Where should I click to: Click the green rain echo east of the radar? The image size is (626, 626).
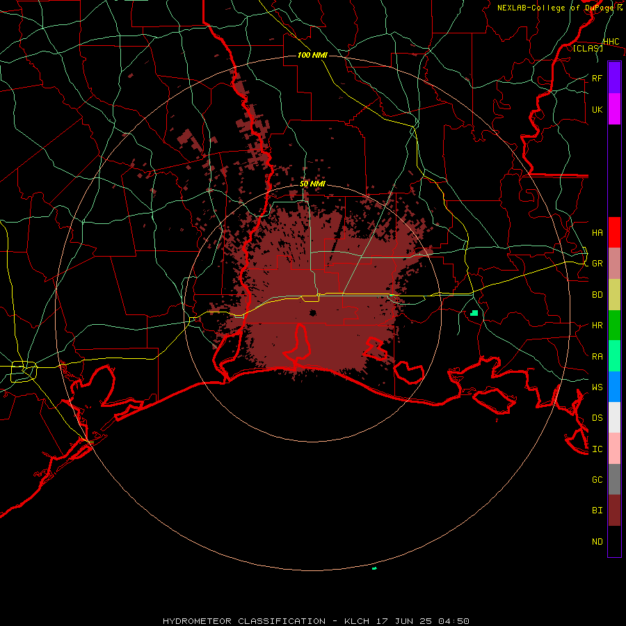click(474, 313)
